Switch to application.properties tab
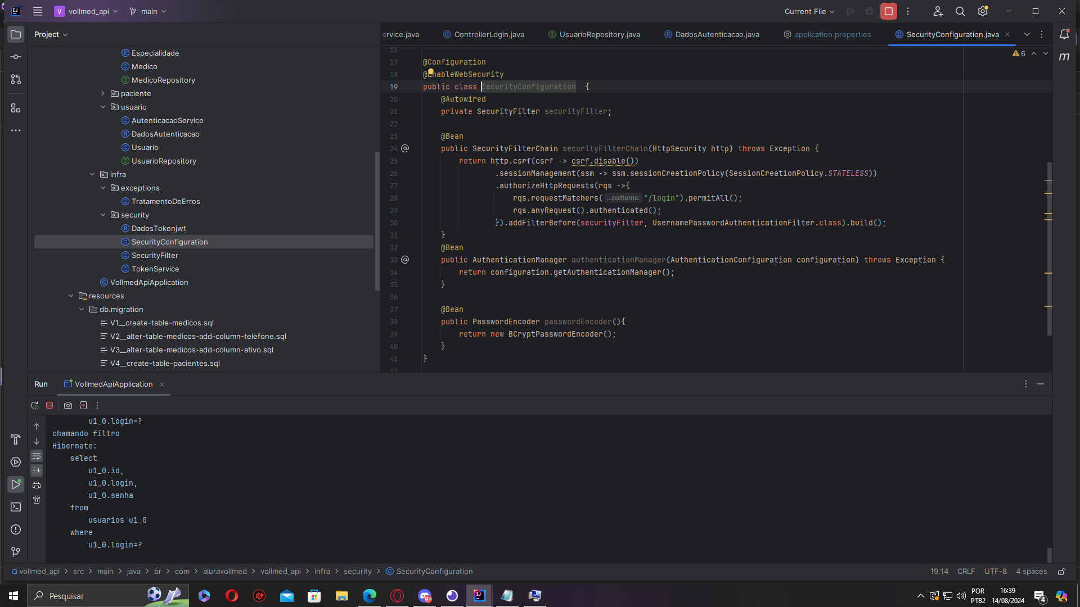The image size is (1080, 607). point(833,34)
